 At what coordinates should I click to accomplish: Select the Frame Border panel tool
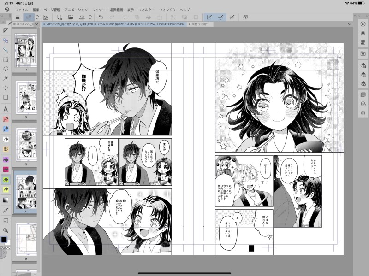click(x=6, y=221)
